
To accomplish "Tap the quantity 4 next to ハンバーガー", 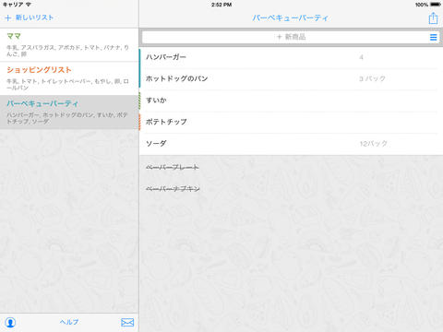I will [361, 57].
